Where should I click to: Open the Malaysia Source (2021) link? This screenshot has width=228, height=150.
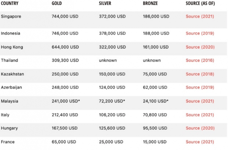200,101
